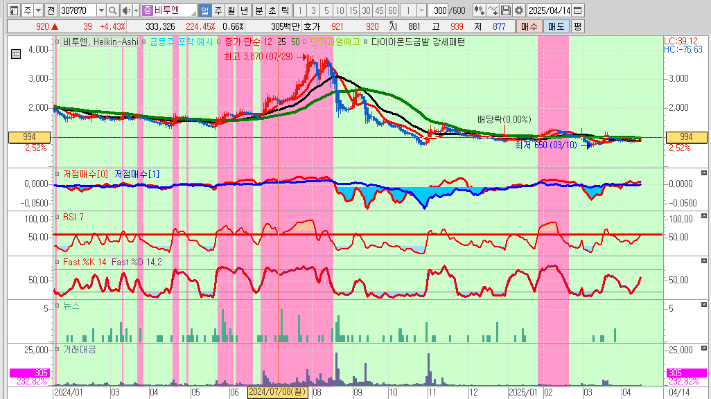Select the tick 틱 period
The width and height of the screenshot is (711, 399).
286,10
